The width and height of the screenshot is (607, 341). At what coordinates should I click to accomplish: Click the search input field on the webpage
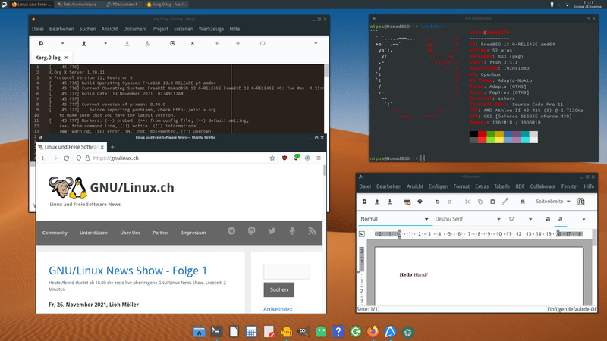click(x=287, y=271)
